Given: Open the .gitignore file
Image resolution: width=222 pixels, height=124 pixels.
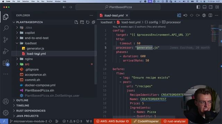Looking at the screenshot, I should coord(32,70).
